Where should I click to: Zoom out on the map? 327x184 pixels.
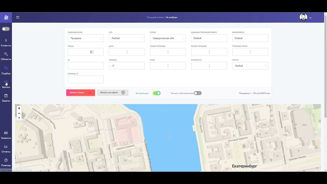pyautogui.click(x=19, y=113)
